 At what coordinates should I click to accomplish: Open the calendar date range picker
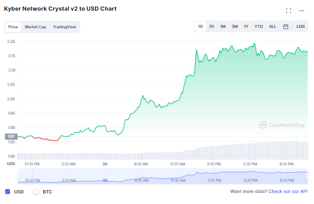point(286,27)
